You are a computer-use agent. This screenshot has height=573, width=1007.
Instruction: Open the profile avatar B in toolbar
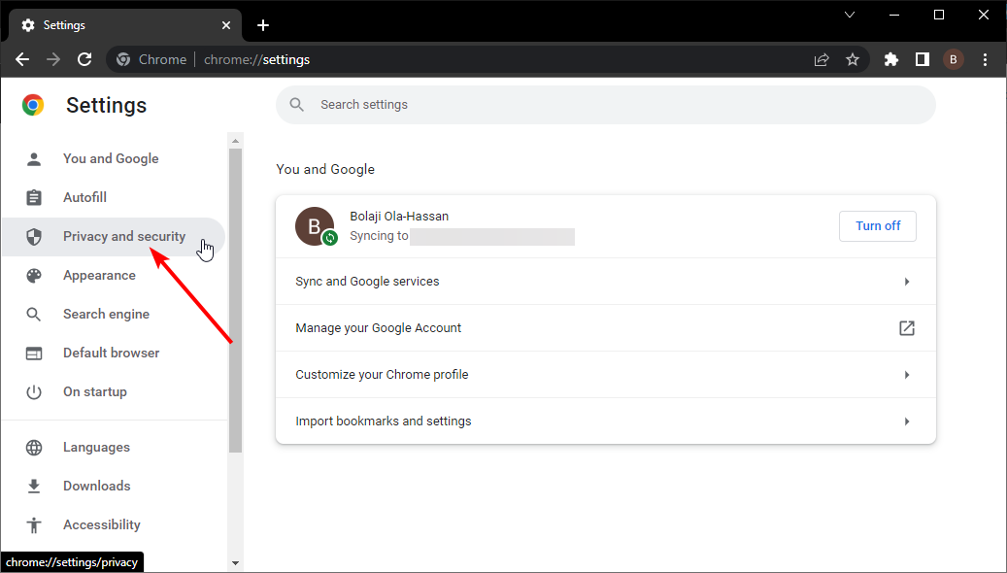click(953, 60)
